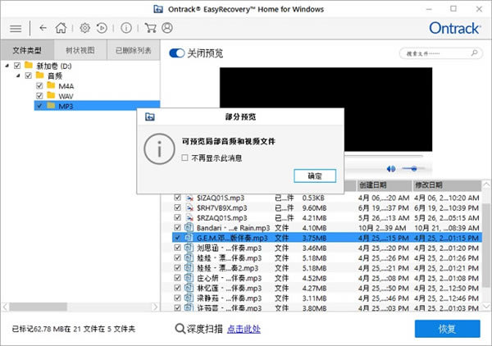
Task: Click the volume speaker icon
Action: [x=392, y=168]
